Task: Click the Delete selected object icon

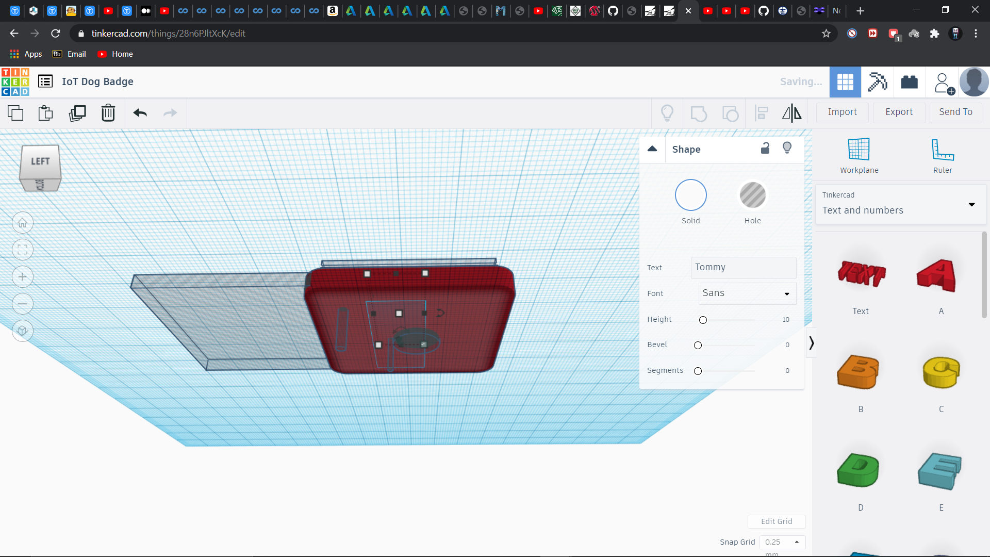Action: point(108,113)
